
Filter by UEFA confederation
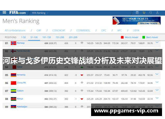coord(136,31)
